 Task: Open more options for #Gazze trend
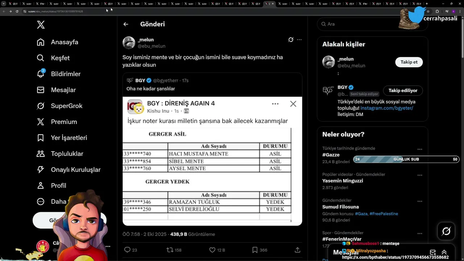(x=420, y=149)
